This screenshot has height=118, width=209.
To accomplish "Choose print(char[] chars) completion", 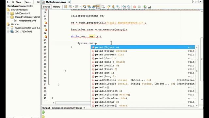I will 143,62.
